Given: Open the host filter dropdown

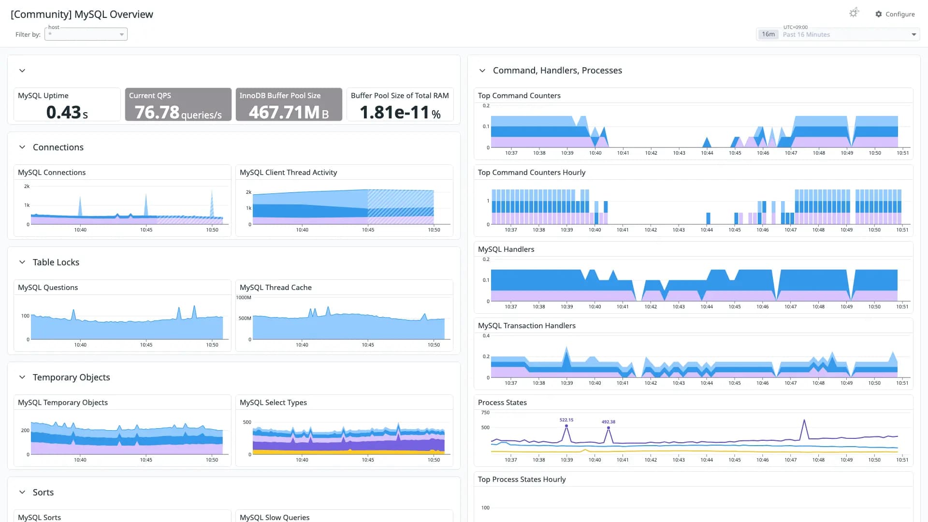Looking at the screenshot, I should pyautogui.click(x=86, y=34).
